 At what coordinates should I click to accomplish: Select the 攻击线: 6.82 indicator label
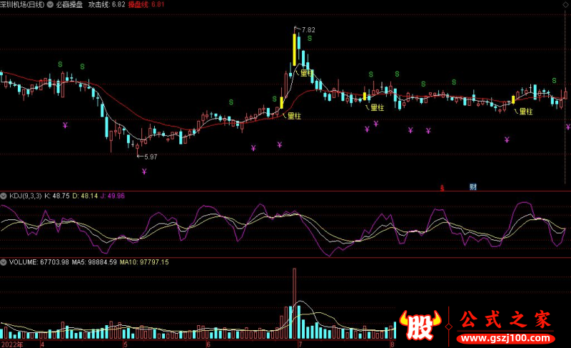107,4
